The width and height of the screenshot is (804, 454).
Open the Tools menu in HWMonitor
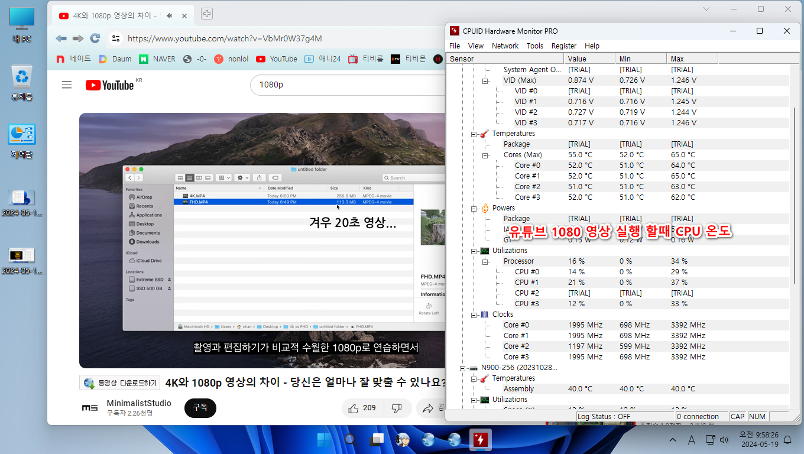535,46
